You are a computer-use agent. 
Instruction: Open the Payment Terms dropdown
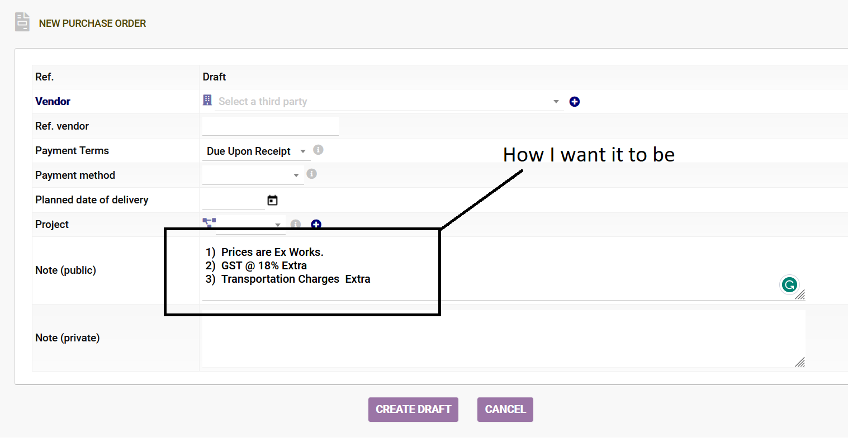point(256,151)
